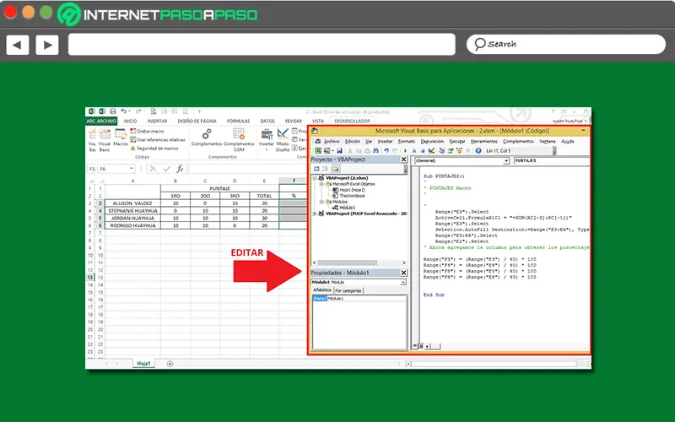Open the DATOS ribbon tab

click(x=267, y=121)
